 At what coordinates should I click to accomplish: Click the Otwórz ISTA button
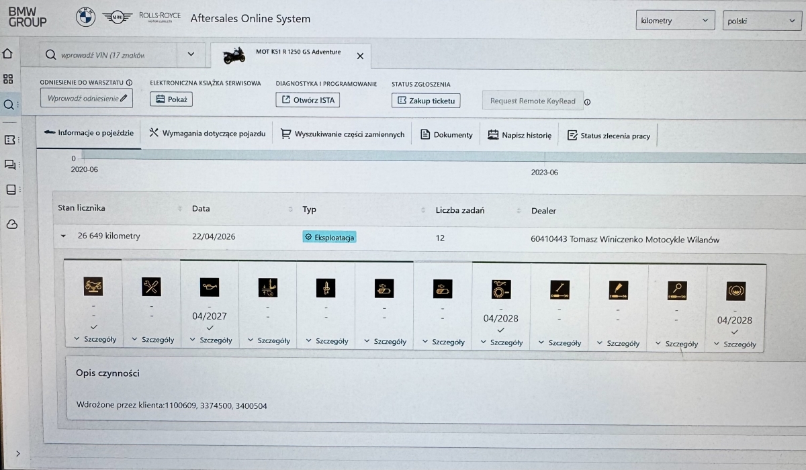click(x=308, y=100)
